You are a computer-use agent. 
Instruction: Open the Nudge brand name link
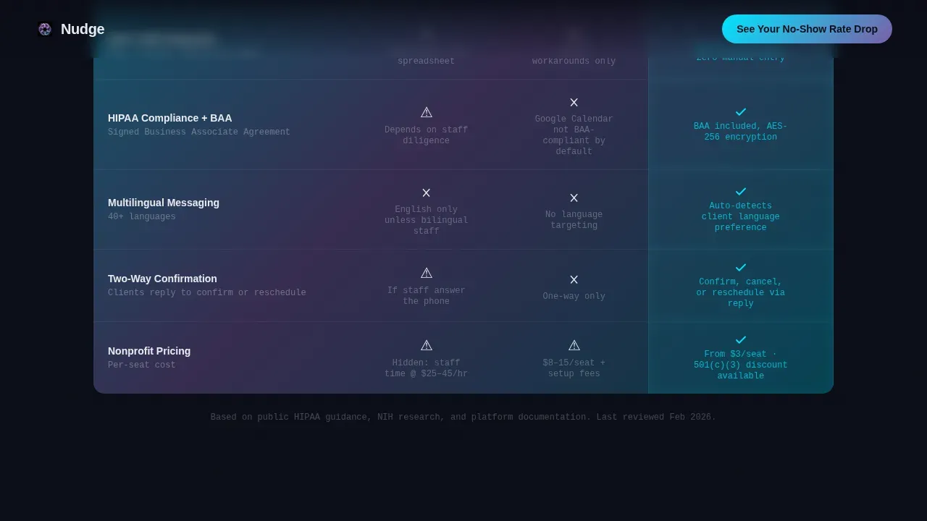pos(83,29)
